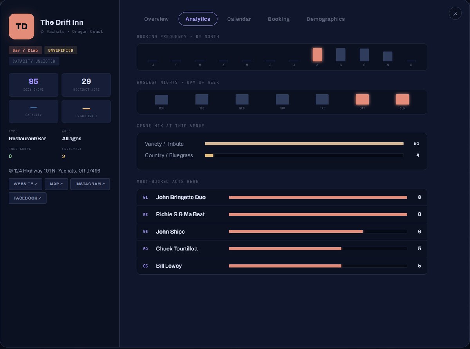Click the September bar in monthly chart

[341, 55]
